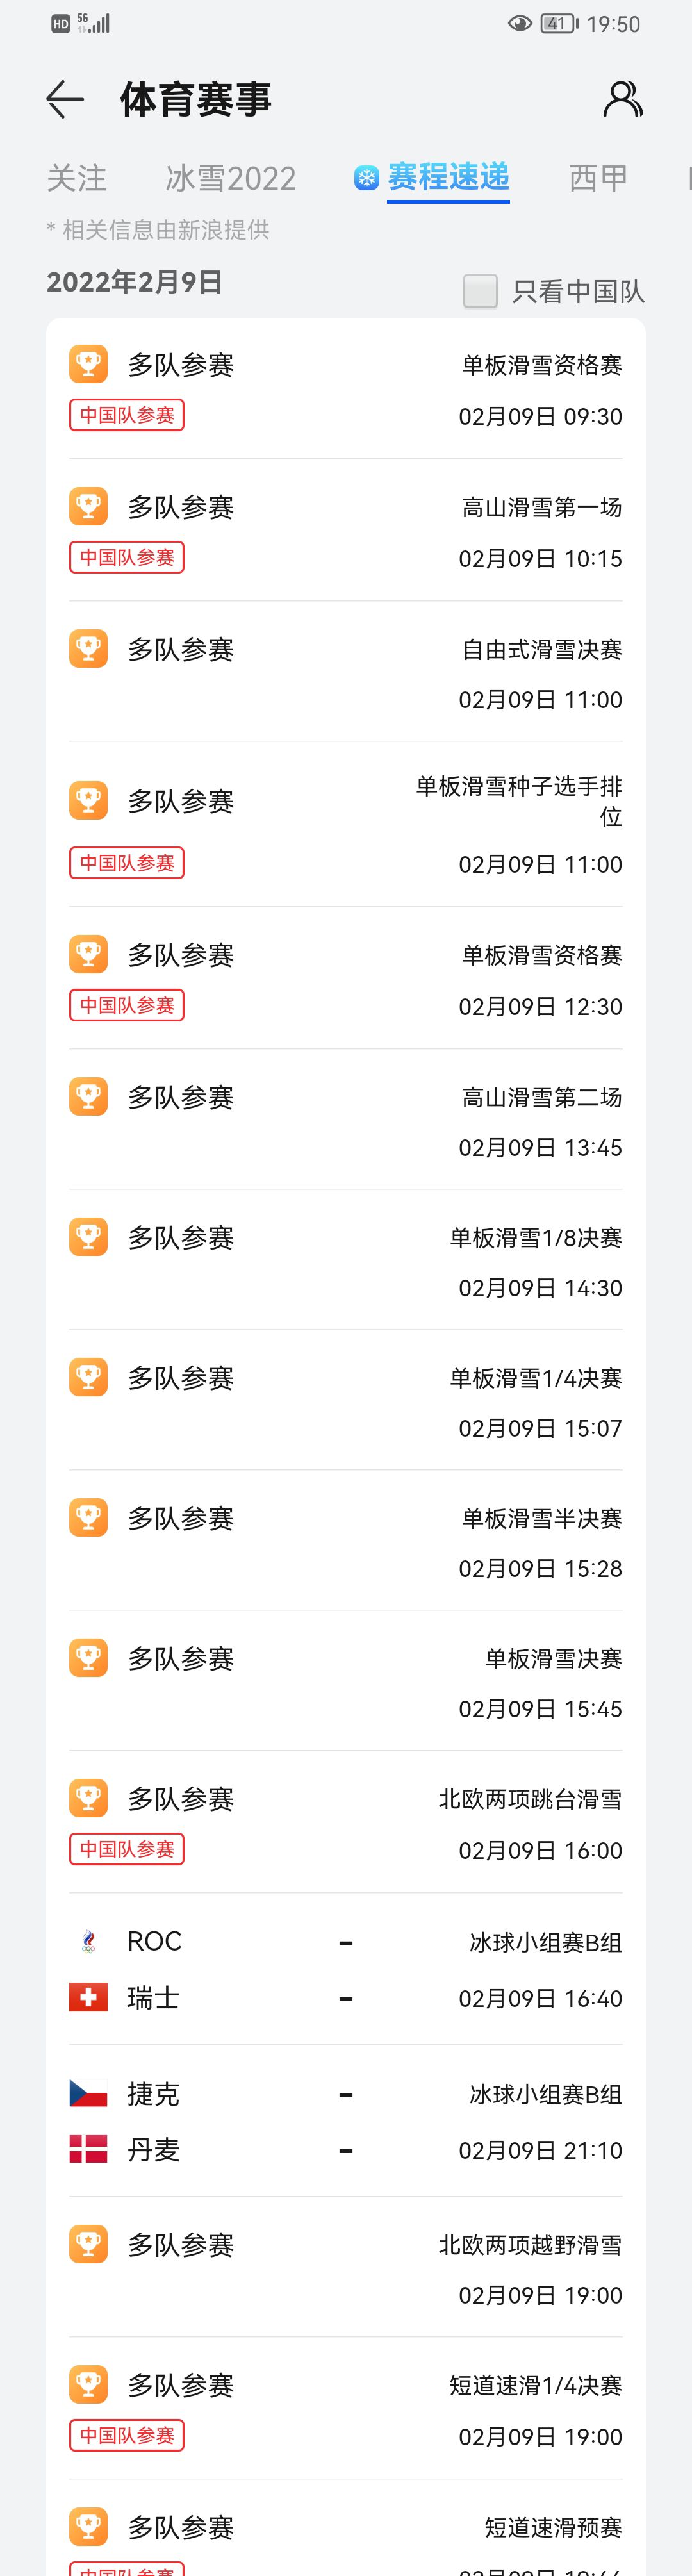Image resolution: width=692 pixels, height=2576 pixels.
Task: Click trophy icon for 09:30 单板滑雪资格赛
Action: tap(88, 364)
